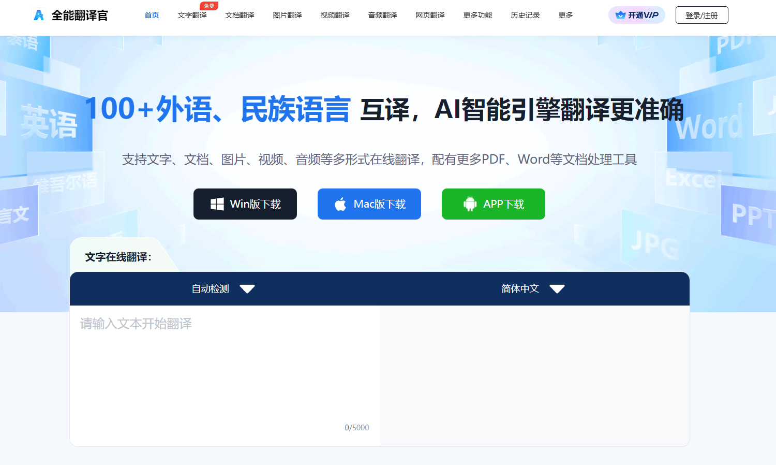Open the 历史记录 page
Viewport: 776px width, 465px height.
tap(525, 15)
